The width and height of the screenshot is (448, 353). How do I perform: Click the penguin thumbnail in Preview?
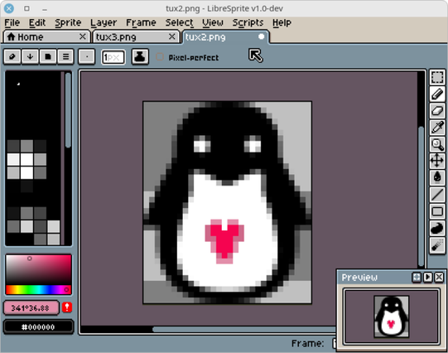pyautogui.click(x=392, y=317)
